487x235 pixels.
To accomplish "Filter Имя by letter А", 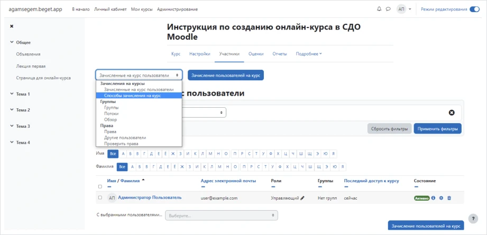I will tap(123, 154).
